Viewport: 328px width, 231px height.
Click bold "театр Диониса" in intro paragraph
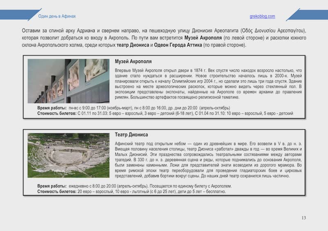pos(134,45)
